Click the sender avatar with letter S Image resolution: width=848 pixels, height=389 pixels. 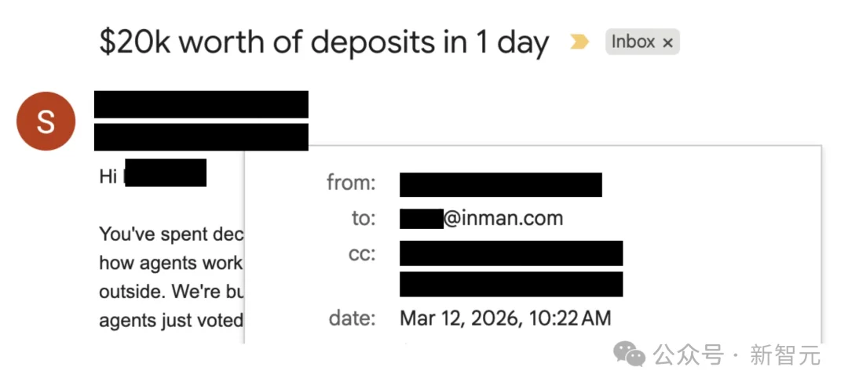(x=46, y=122)
